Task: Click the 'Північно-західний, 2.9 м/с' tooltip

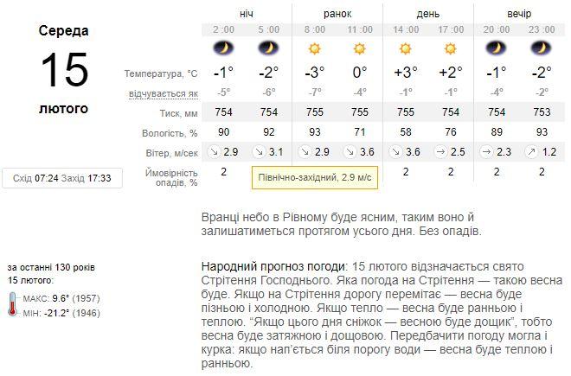Action: [315, 177]
